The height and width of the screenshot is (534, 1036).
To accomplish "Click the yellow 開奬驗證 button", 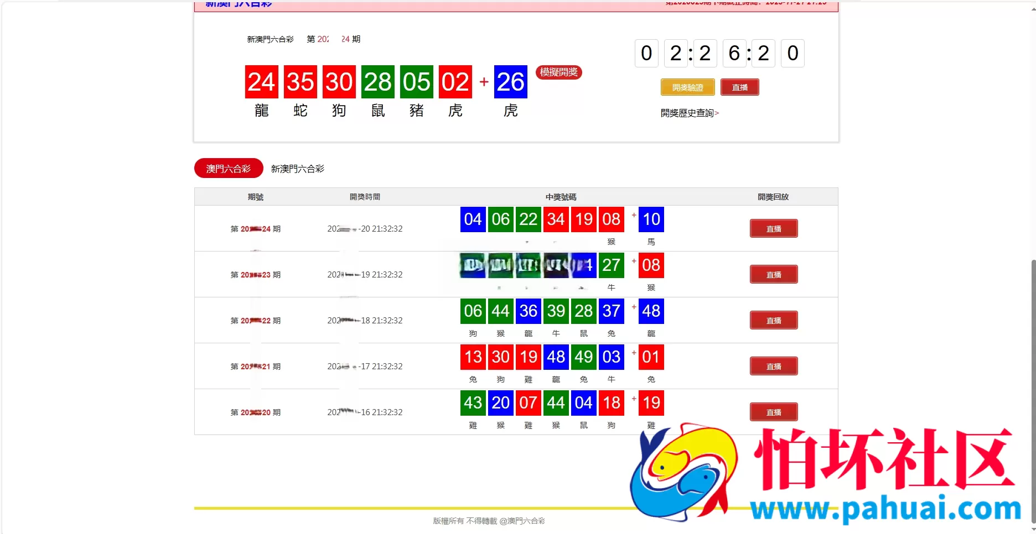I will click(687, 87).
